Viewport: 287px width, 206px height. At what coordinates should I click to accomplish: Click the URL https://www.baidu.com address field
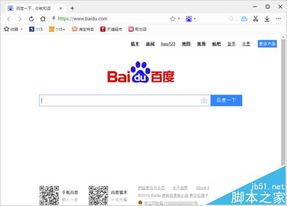pyautogui.click(x=83, y=19)
